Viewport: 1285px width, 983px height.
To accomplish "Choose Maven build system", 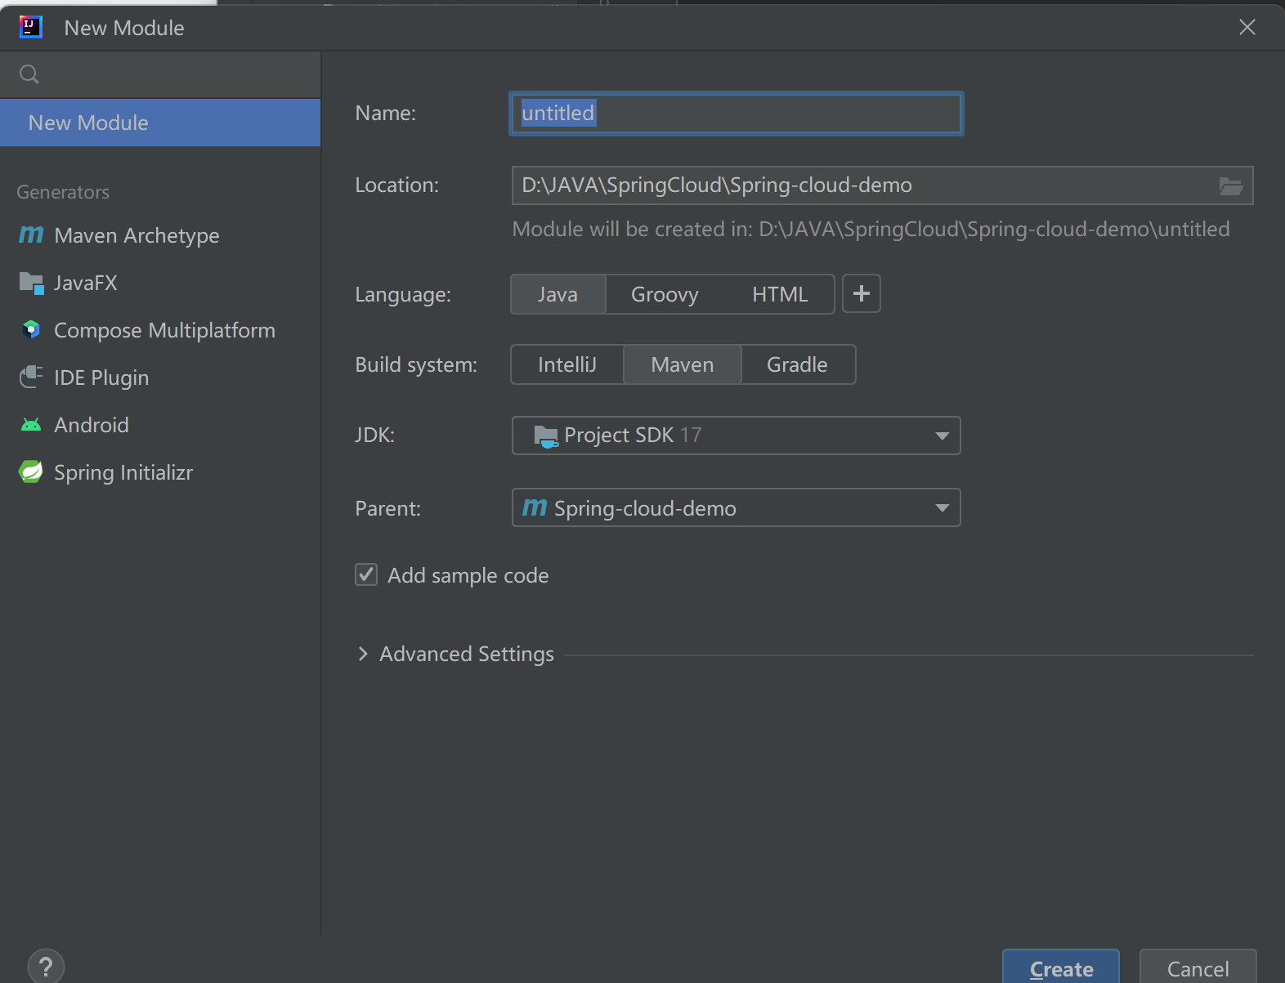I will point(683,364).
